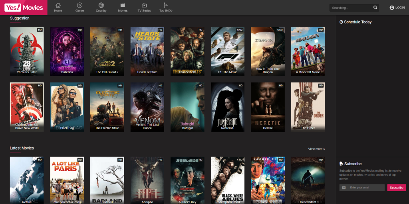
Task: Click the Yes! Movies logo
Action: pos(24,8)
